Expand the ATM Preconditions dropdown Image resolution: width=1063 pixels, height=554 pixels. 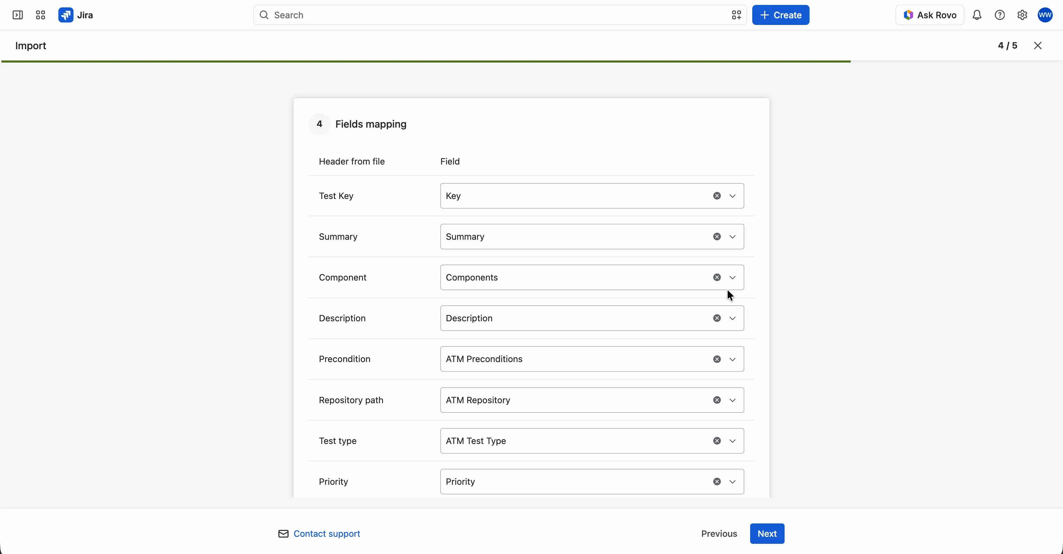733,359
